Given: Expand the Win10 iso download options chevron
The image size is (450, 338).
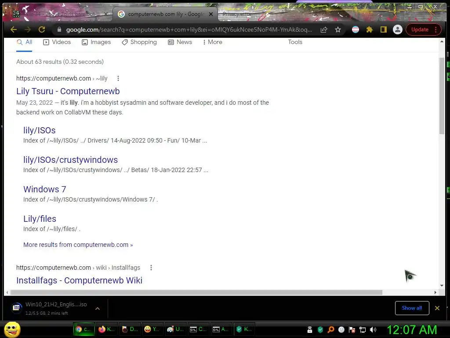Looking at the screenshot, I should point(98,309).
